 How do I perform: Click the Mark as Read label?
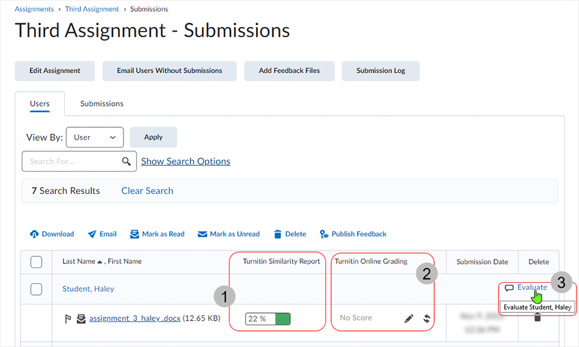163,234
